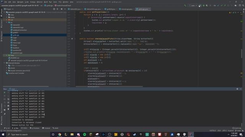Image resolution: width=245 pixels, height=137 pixels.
Task: Start debugging with the bug icon
Action: pyautogui.click(x=203, y=5)
